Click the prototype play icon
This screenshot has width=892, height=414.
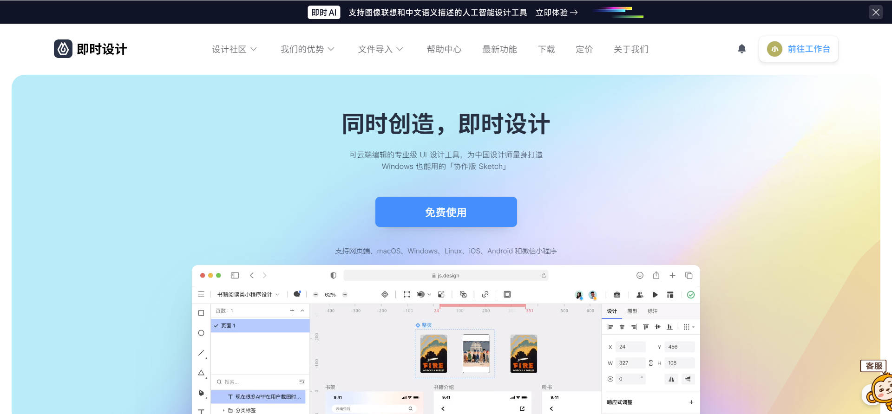[655, 295]
